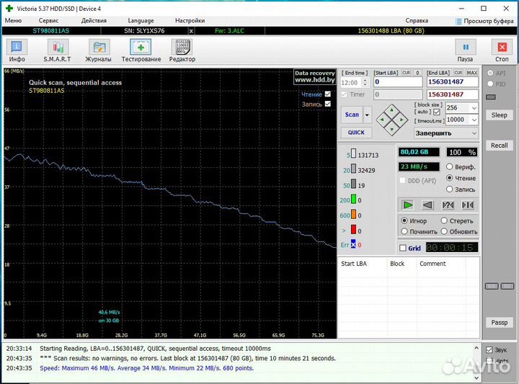Click the CUR button for Start LBA

[x=406, y=73]
